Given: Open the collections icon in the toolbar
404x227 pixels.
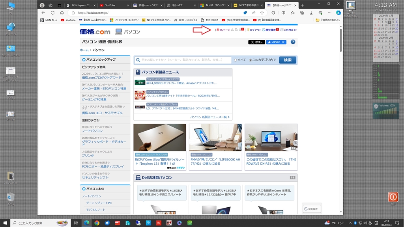Looking at the screenshot, I should 302,13.
